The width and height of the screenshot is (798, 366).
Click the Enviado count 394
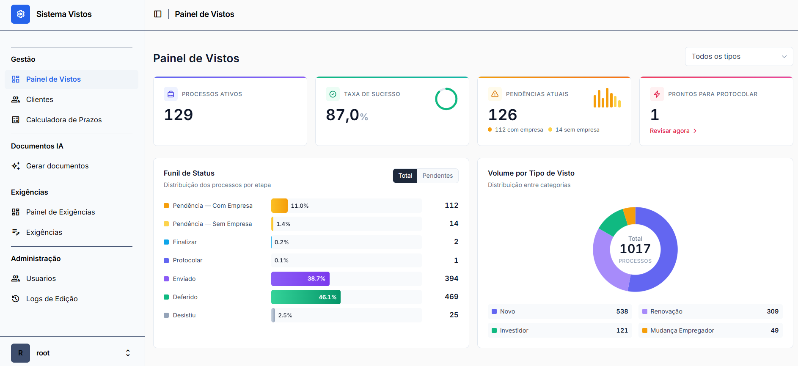(x=451, y=278)
